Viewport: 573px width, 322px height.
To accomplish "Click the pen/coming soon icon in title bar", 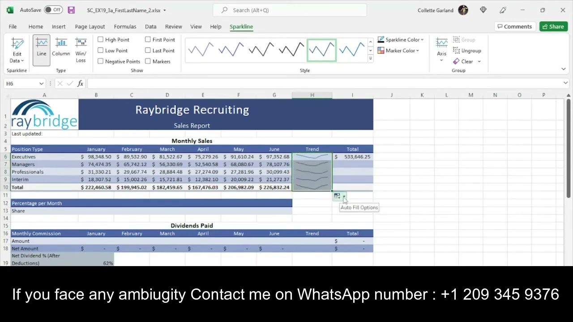I will click(x=503, y=10).
